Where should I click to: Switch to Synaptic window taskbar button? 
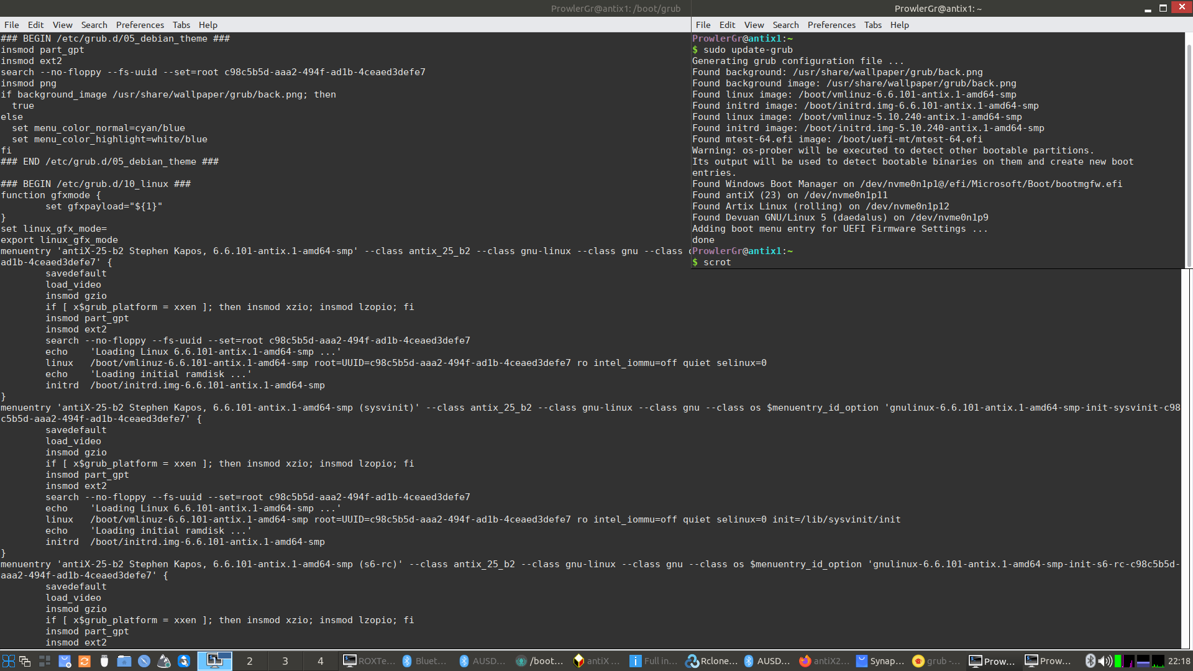[880, 661]
